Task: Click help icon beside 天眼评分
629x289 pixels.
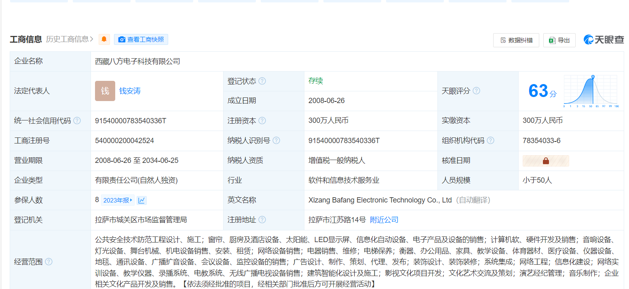Action: click(477, 91)
